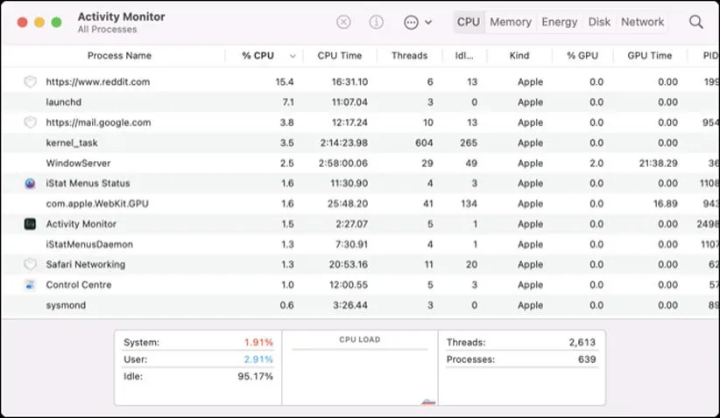Switch to the Memory tab
Screen dimensions: 720x418
click(510, 22)
